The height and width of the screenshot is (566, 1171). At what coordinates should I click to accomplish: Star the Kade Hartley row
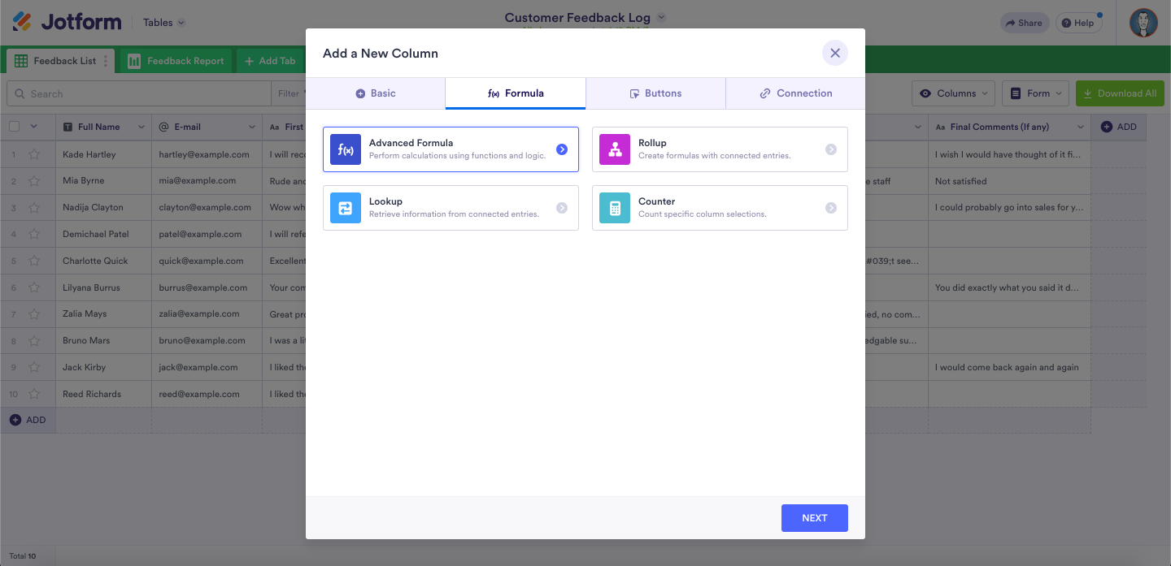click(34, 154)
